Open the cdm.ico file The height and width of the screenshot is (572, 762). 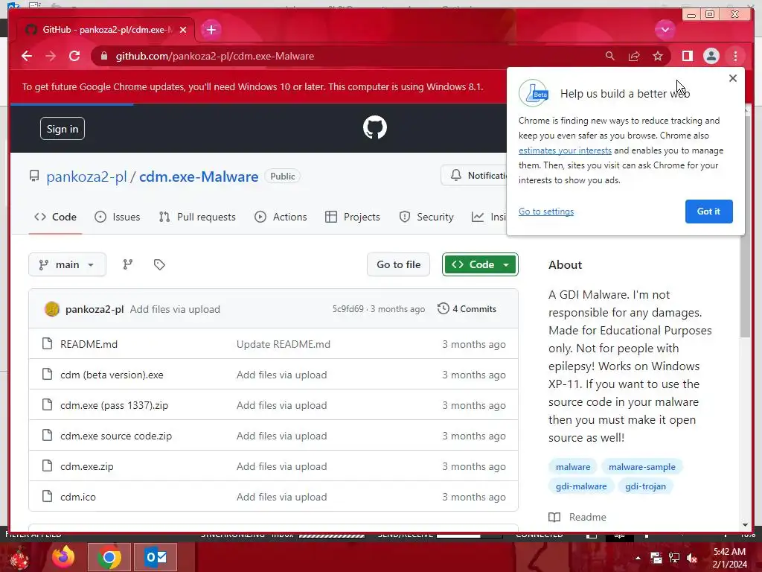click(x=78, y=497)
